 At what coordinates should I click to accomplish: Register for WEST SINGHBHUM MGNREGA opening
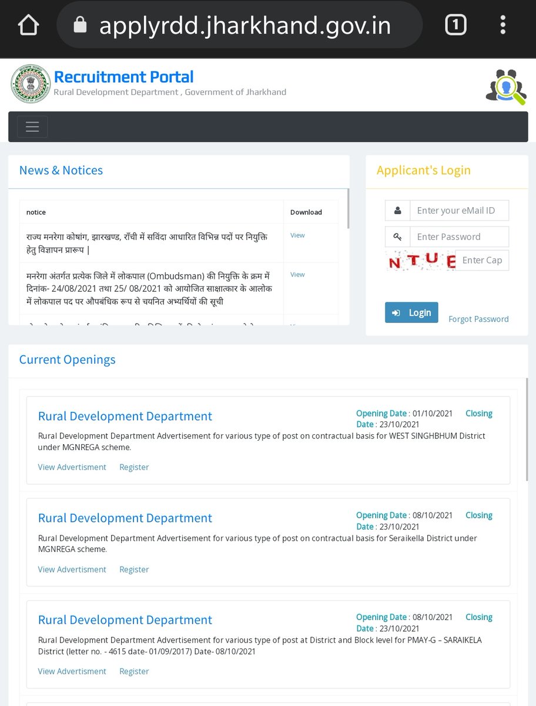point(134,467)
